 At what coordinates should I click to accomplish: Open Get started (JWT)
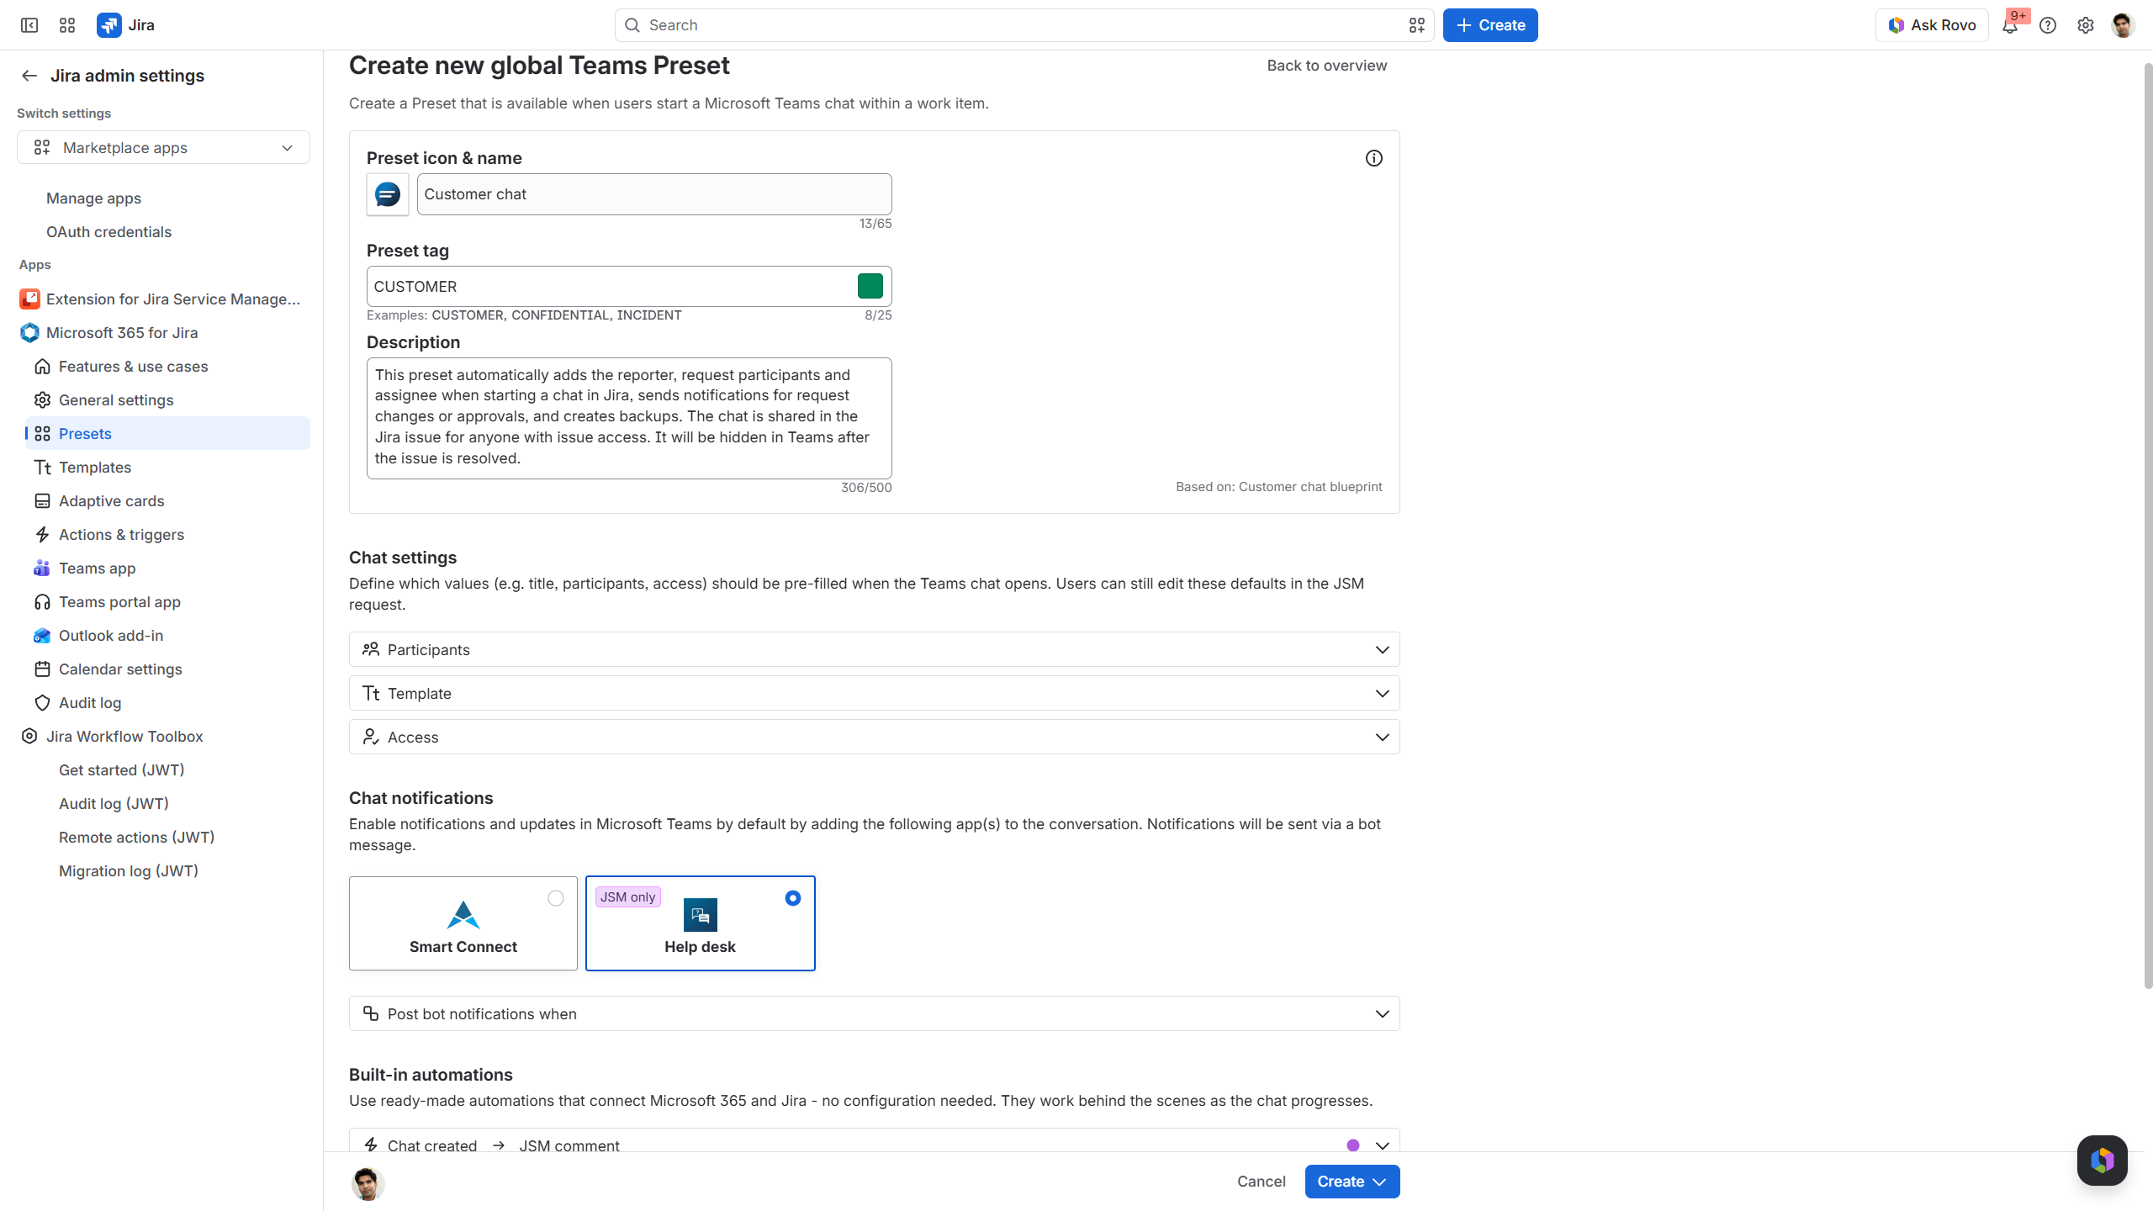pos(121,769)
